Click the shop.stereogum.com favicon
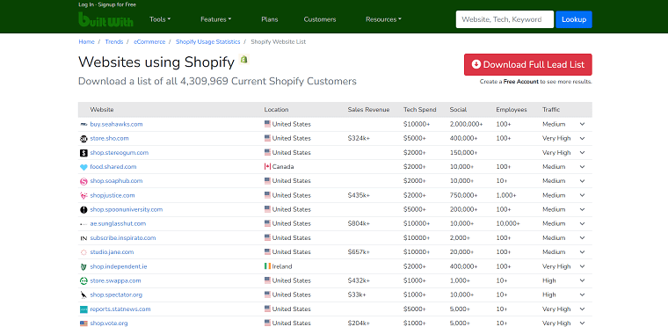The width and height of the screenshot is (668, 327). pyautogui.click(x=83, y=153)
